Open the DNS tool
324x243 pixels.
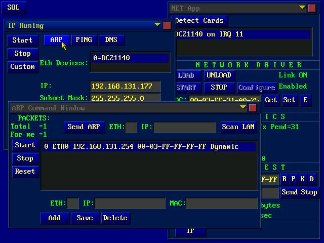coord(111,40)
